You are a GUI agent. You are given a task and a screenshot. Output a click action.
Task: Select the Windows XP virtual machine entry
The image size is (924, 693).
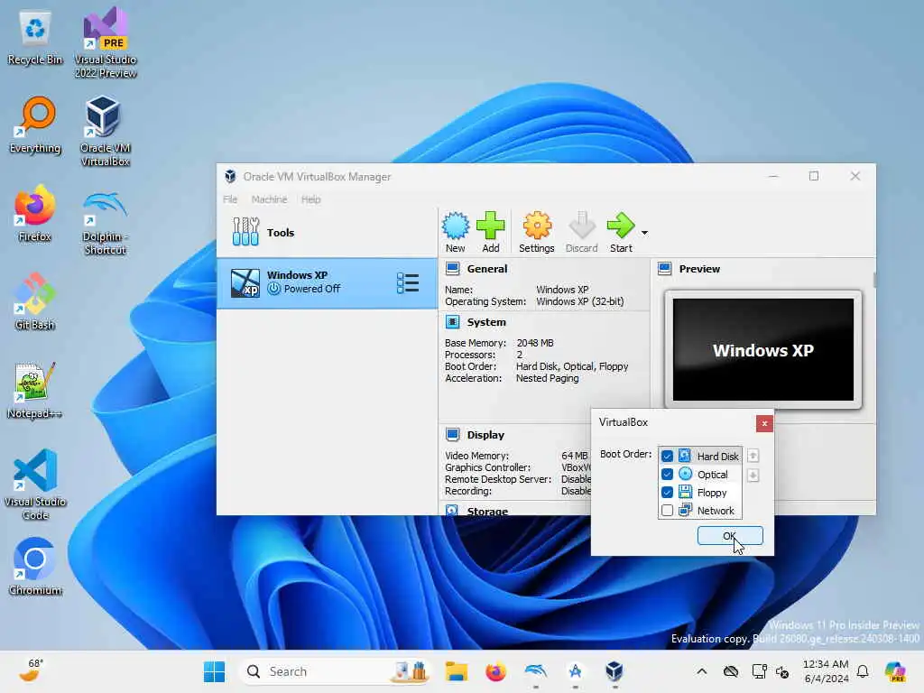pyautogui.click(x=327, y=282)
